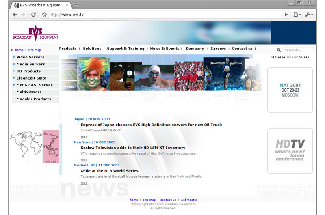Screen dimensions: 325x215
Task: Open the Products menu
Action: coord(68,49)
